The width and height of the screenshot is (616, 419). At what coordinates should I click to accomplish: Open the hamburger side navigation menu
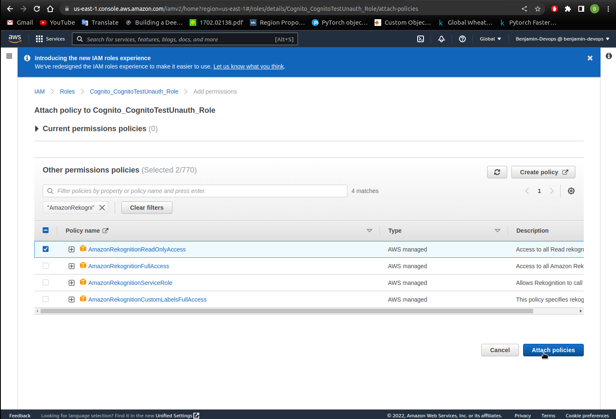coord(9,56)
